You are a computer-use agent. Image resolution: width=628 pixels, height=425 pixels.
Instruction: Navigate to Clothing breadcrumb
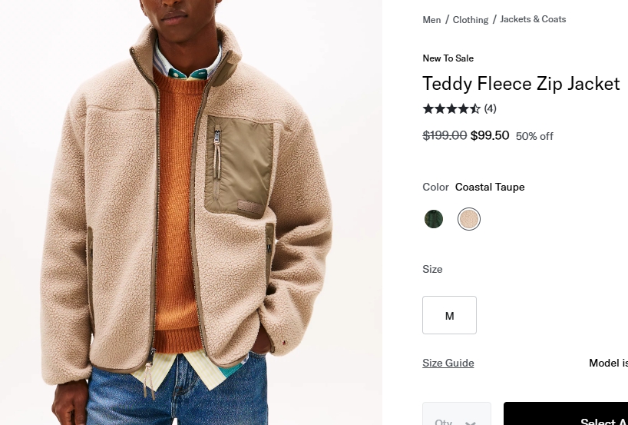pos(470,20)
